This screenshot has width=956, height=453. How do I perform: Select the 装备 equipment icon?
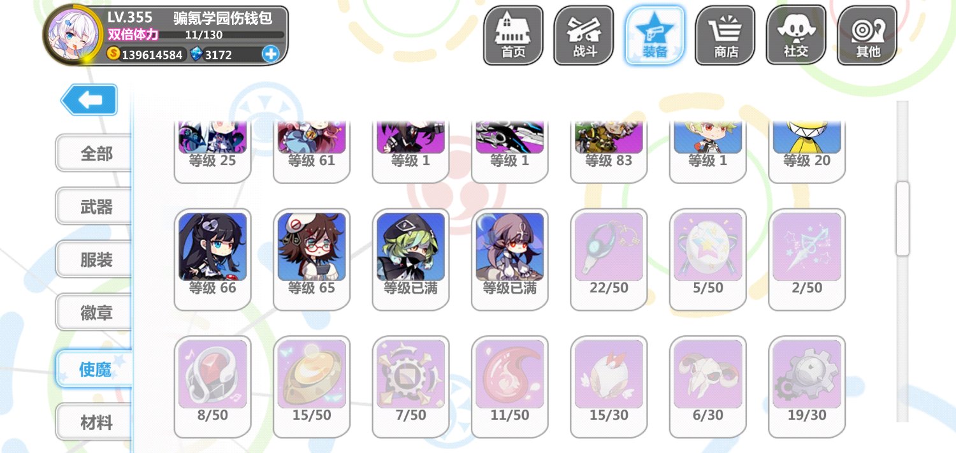coord(655,36)
